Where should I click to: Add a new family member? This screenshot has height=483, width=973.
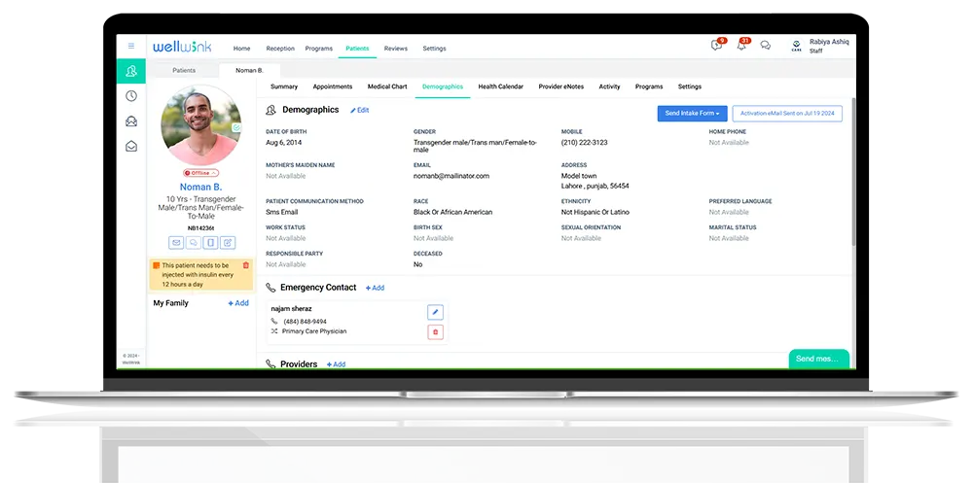[238, 303]
